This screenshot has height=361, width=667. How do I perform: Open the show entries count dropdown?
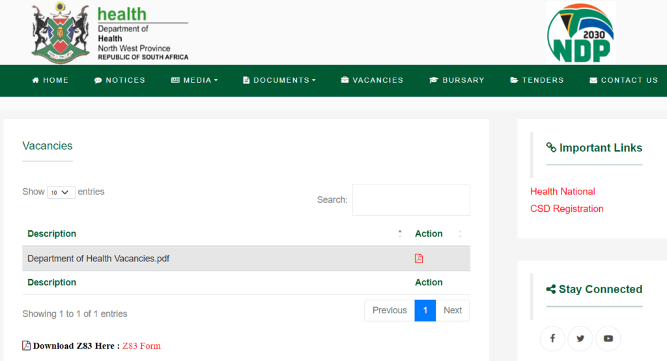point(61,192)
